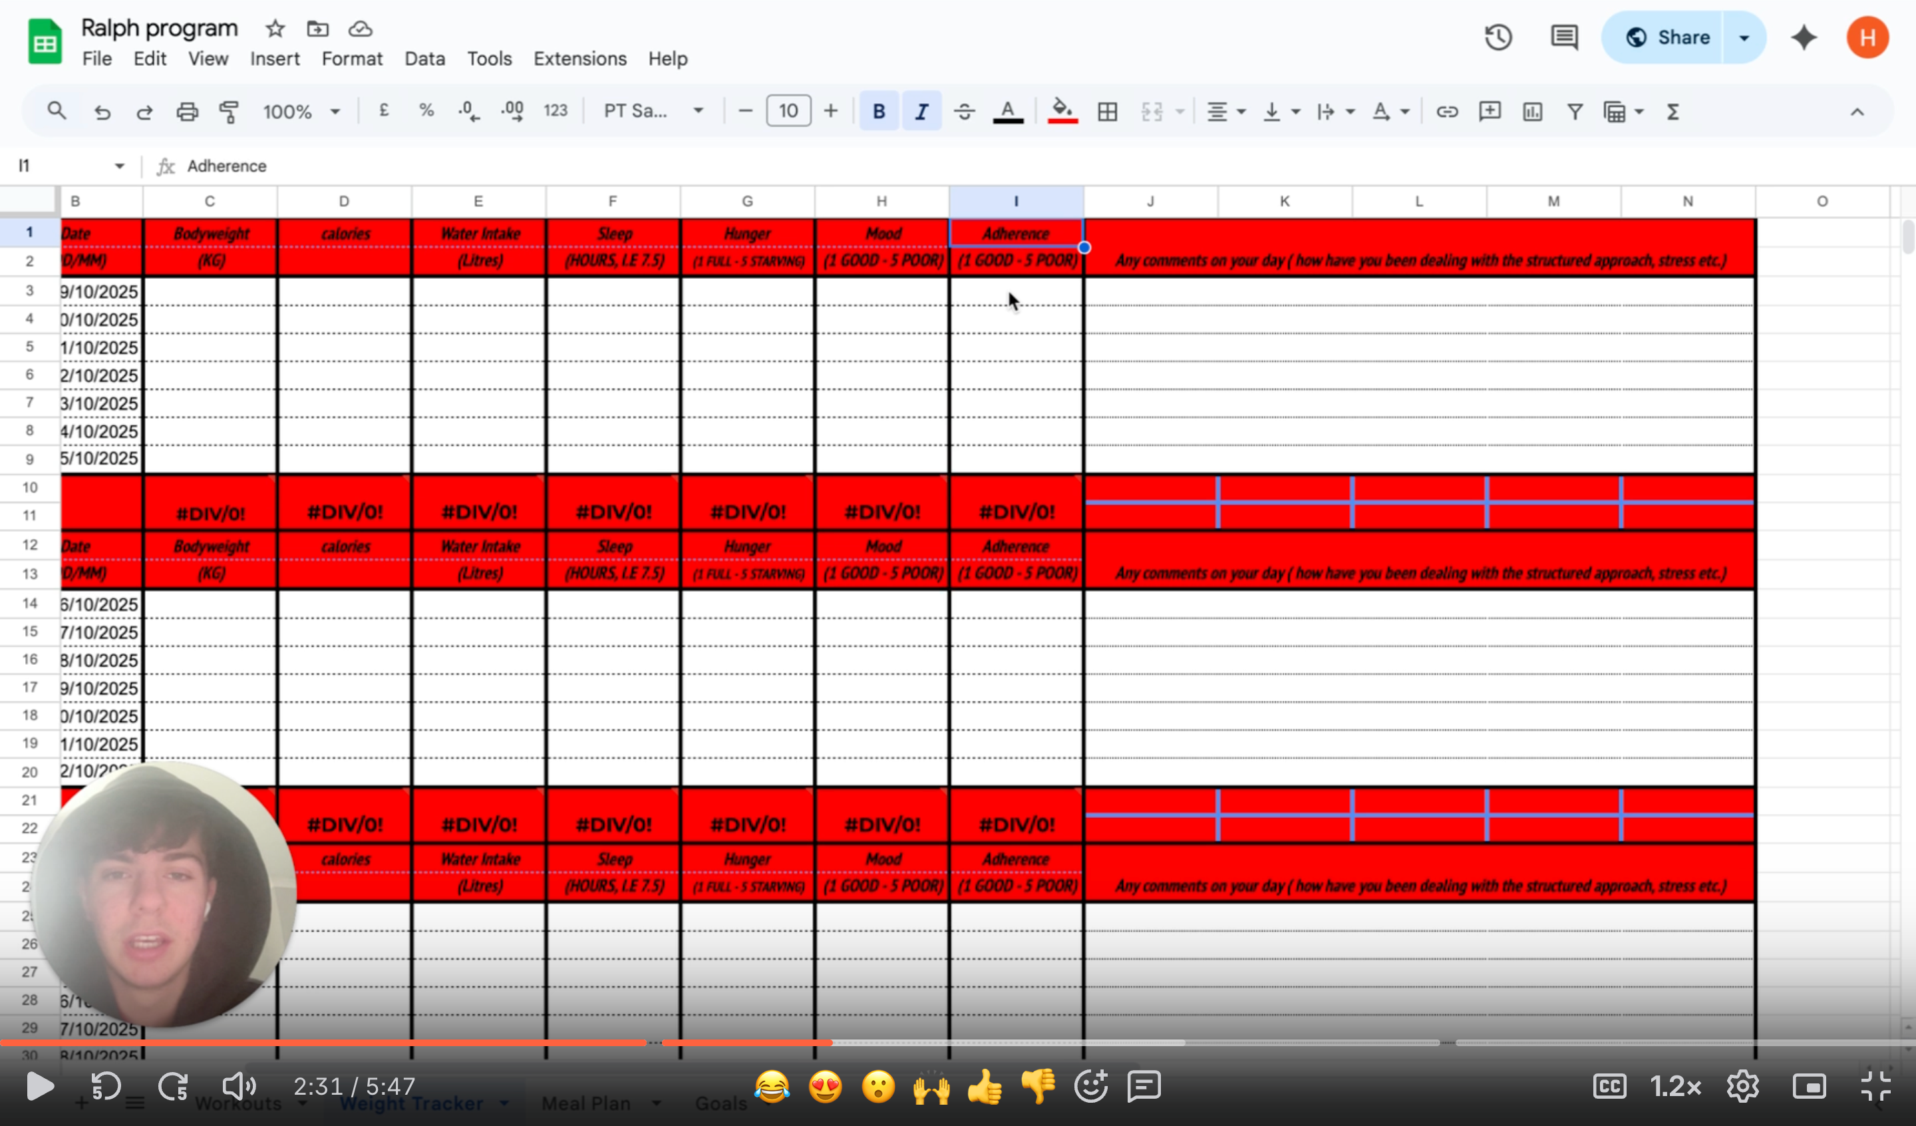Click the functions sigma icon
The image size is (1916, 1126).
[1672, 112]
